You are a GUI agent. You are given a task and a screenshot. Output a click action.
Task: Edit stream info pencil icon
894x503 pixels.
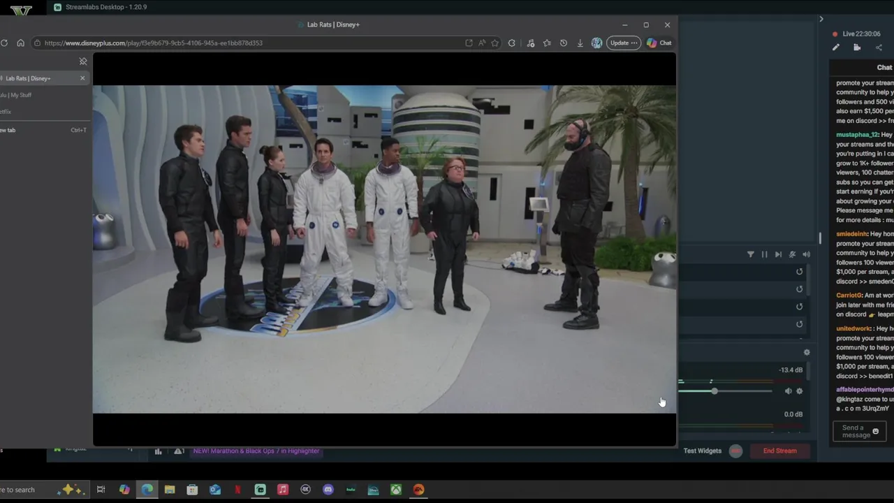836,48
